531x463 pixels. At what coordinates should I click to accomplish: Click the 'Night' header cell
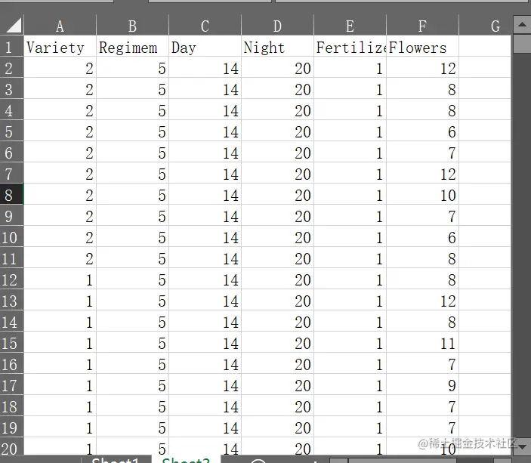pos(277,46)
